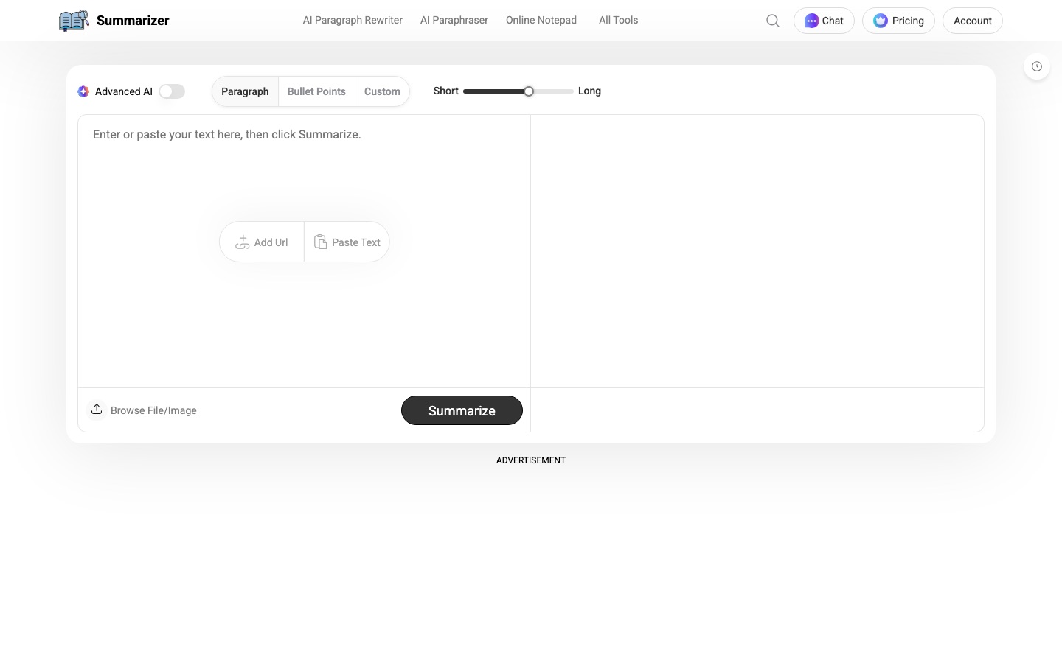Open the Chat button
This screenshot has width=1062, height=663.
824,21
